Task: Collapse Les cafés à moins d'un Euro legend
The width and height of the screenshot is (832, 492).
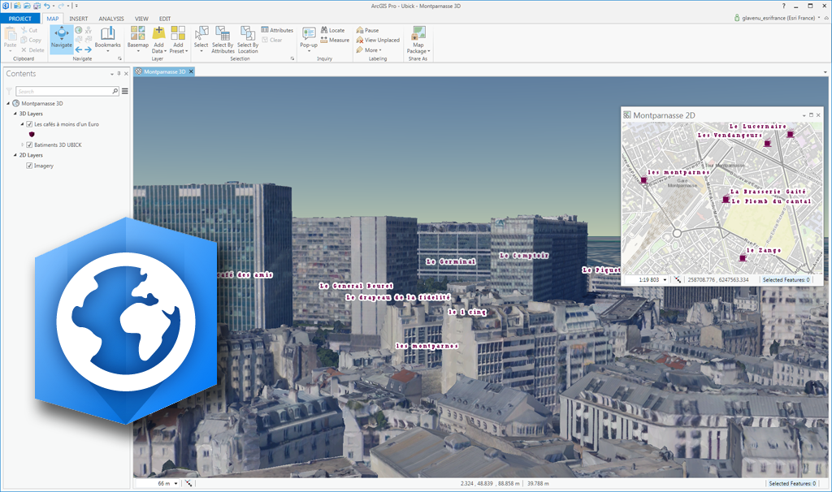Action: (x=22, y=124)
